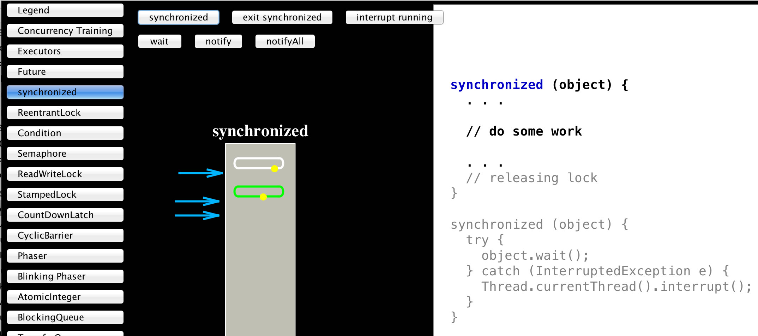Click the yellow dot on the white thread

tap(275, 169)
